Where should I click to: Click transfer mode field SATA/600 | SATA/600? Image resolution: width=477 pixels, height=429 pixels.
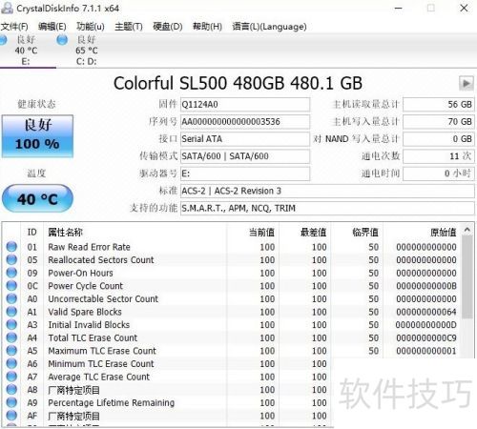pos(245,156)
